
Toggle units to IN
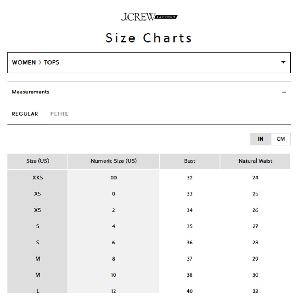pos(261,139)
